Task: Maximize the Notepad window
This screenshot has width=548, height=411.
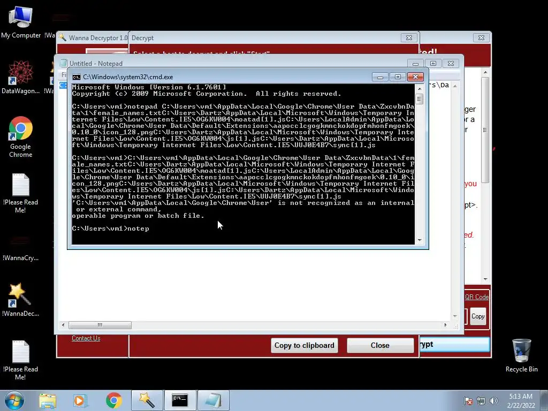Action: coord(433,64)
